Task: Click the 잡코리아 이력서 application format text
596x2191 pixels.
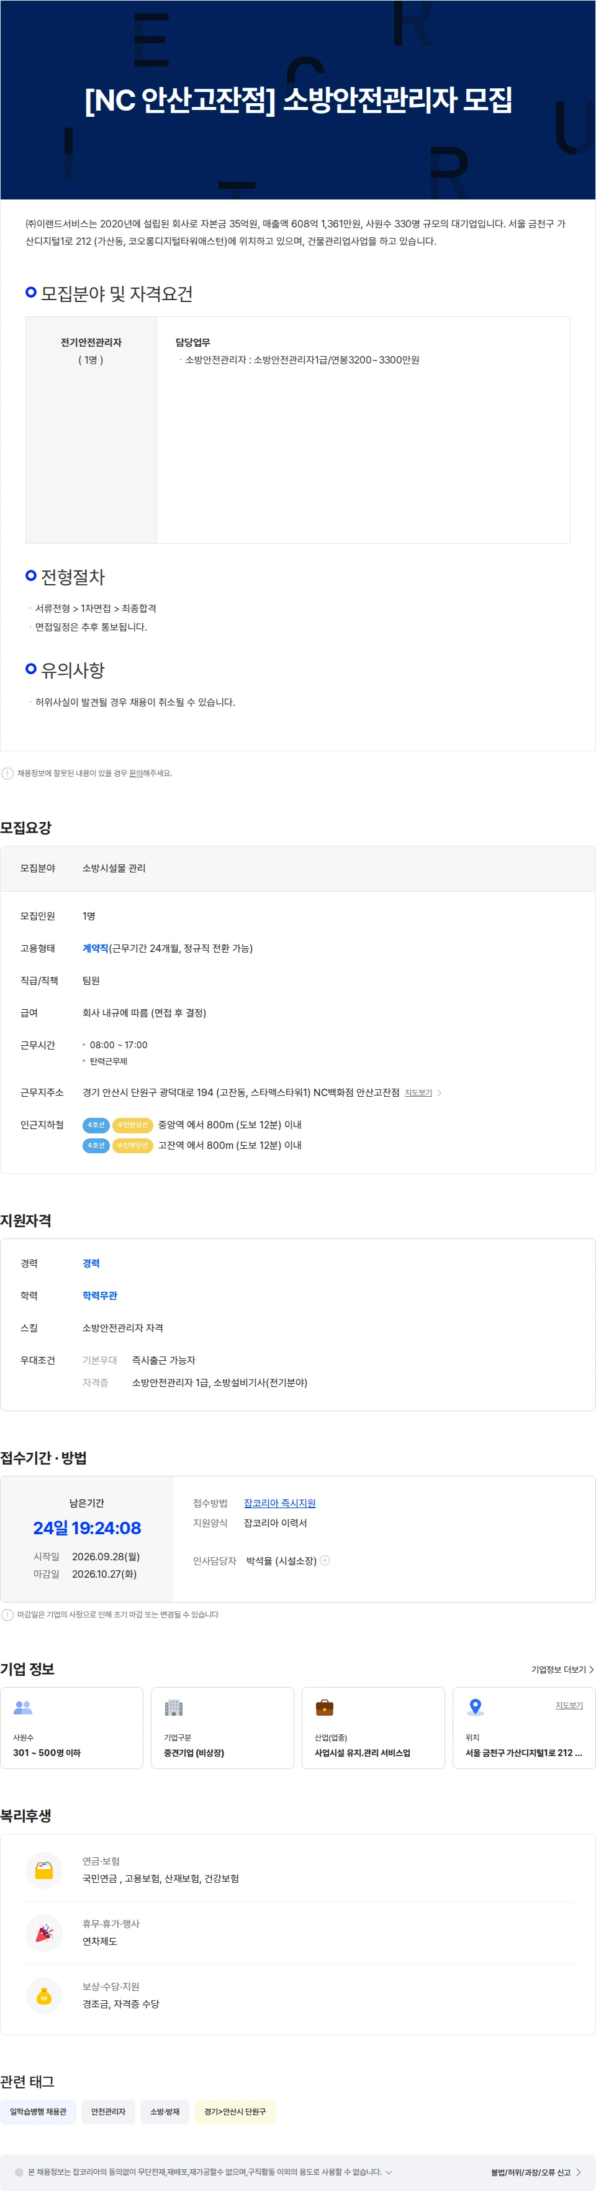Action: click(276, 1522)
